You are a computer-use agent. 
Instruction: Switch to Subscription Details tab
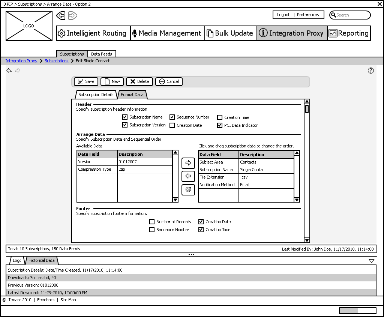pyautogui.click(x=96, y=95)
